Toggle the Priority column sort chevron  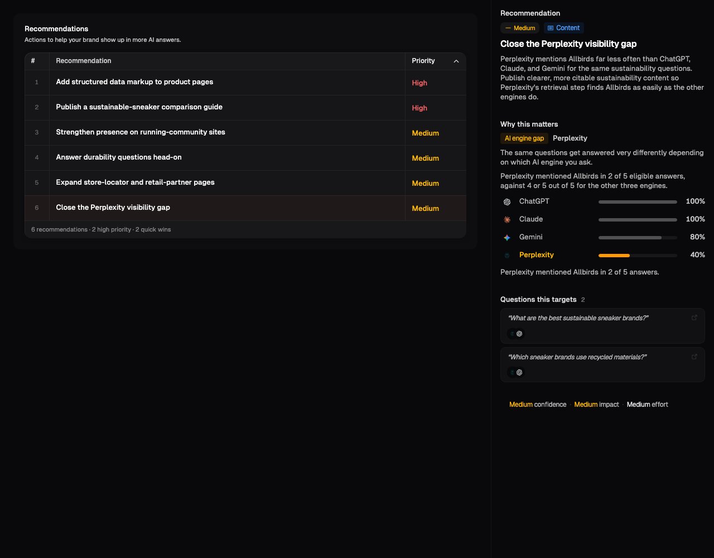pos(456,61)
